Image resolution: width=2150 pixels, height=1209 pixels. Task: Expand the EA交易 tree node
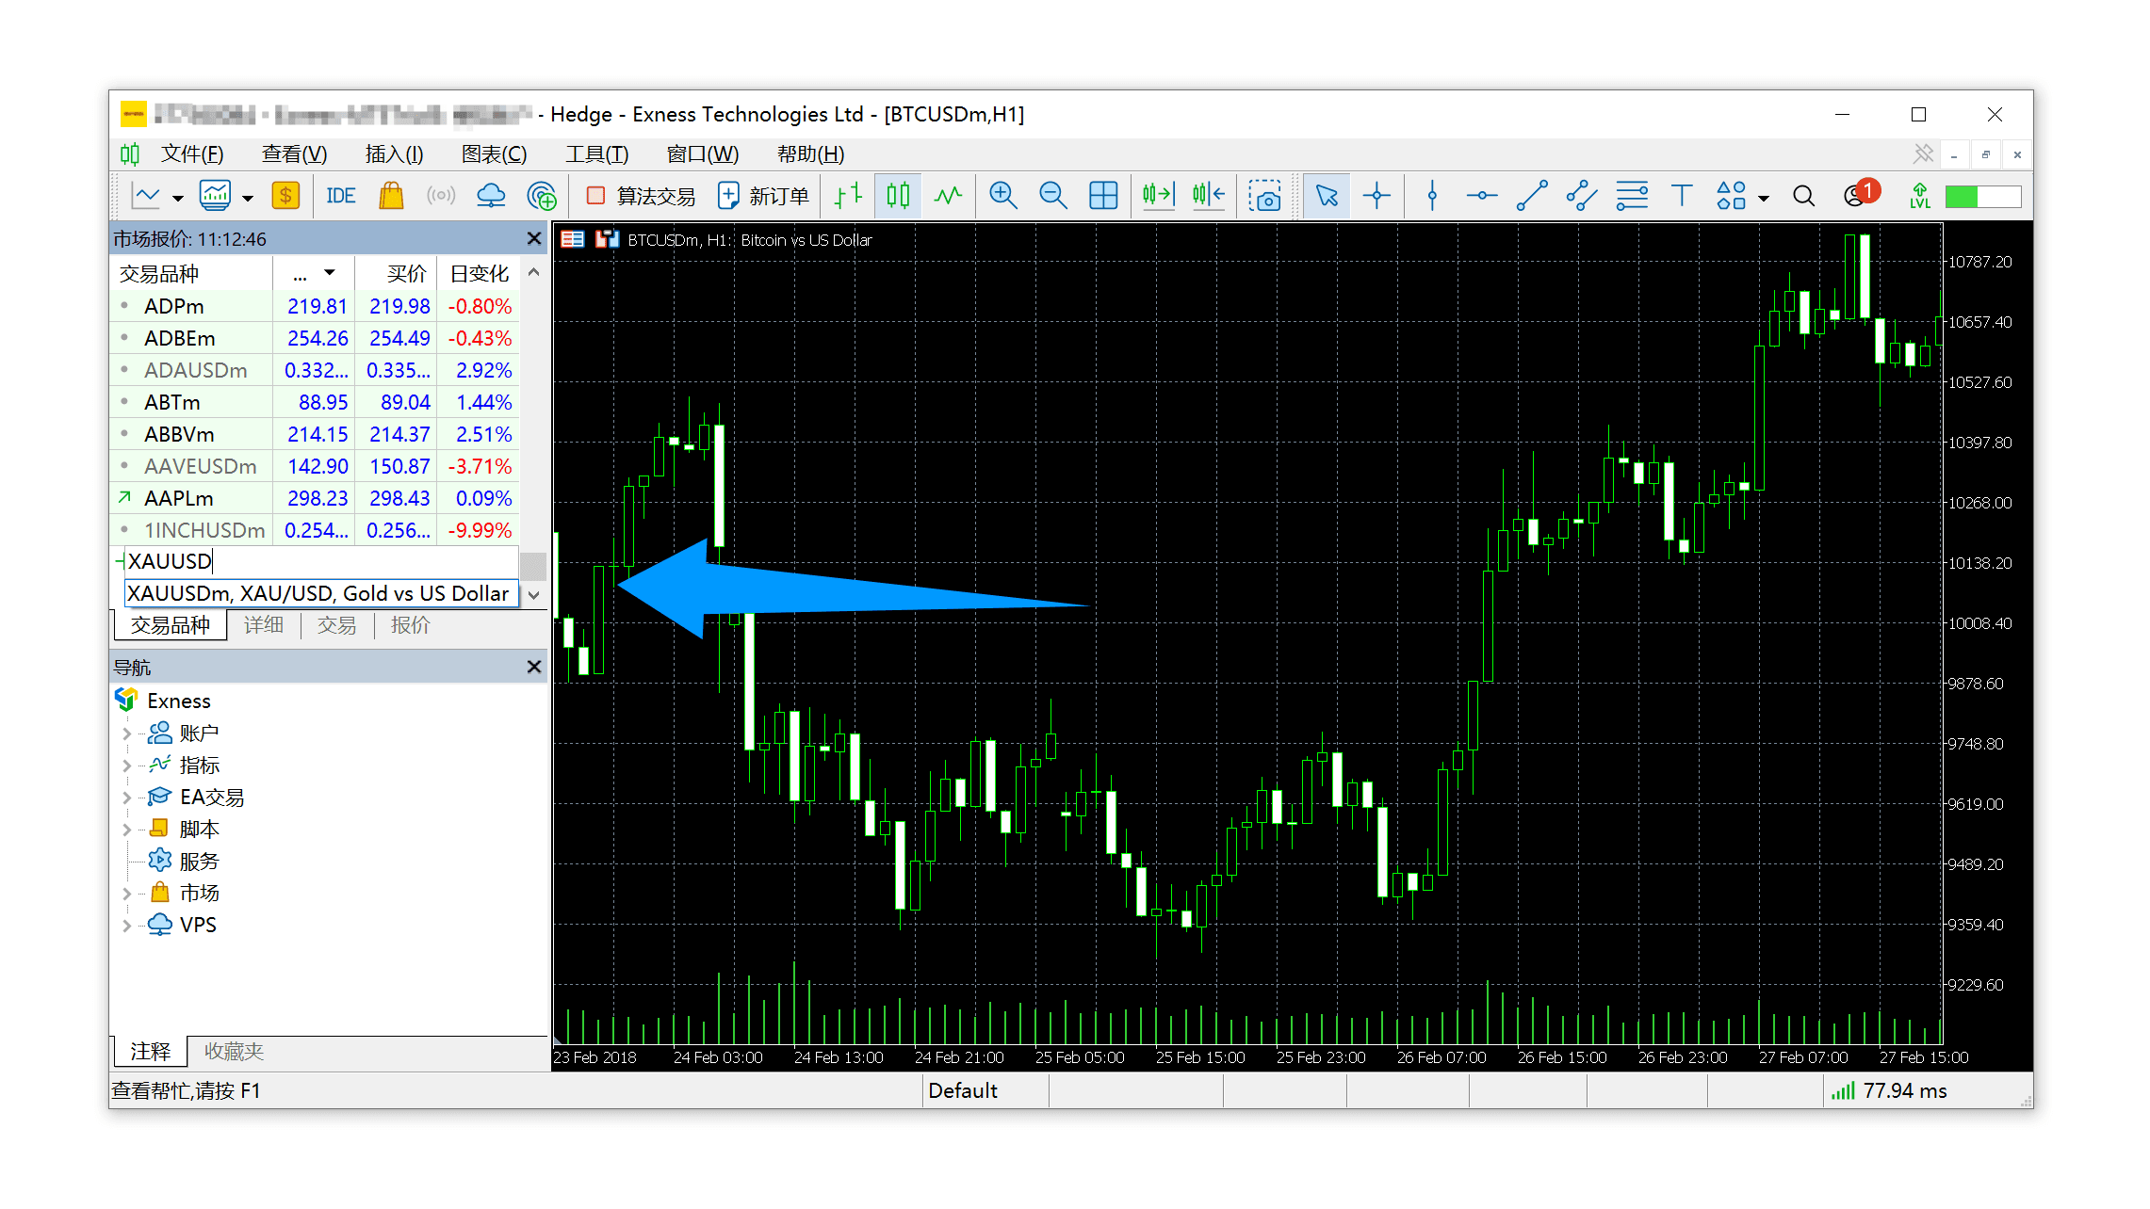tap(126, 797)
